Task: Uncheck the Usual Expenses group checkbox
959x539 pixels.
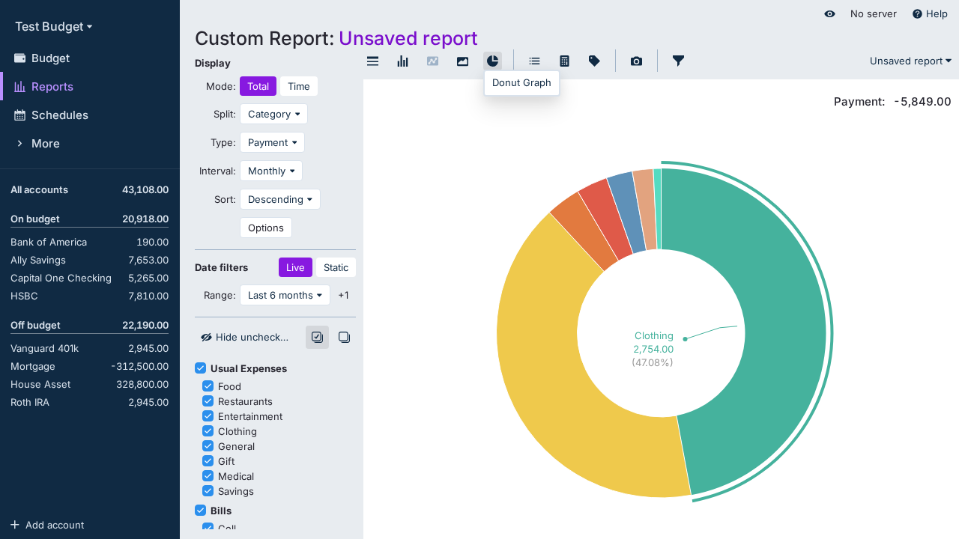Action: coord(201,368)
